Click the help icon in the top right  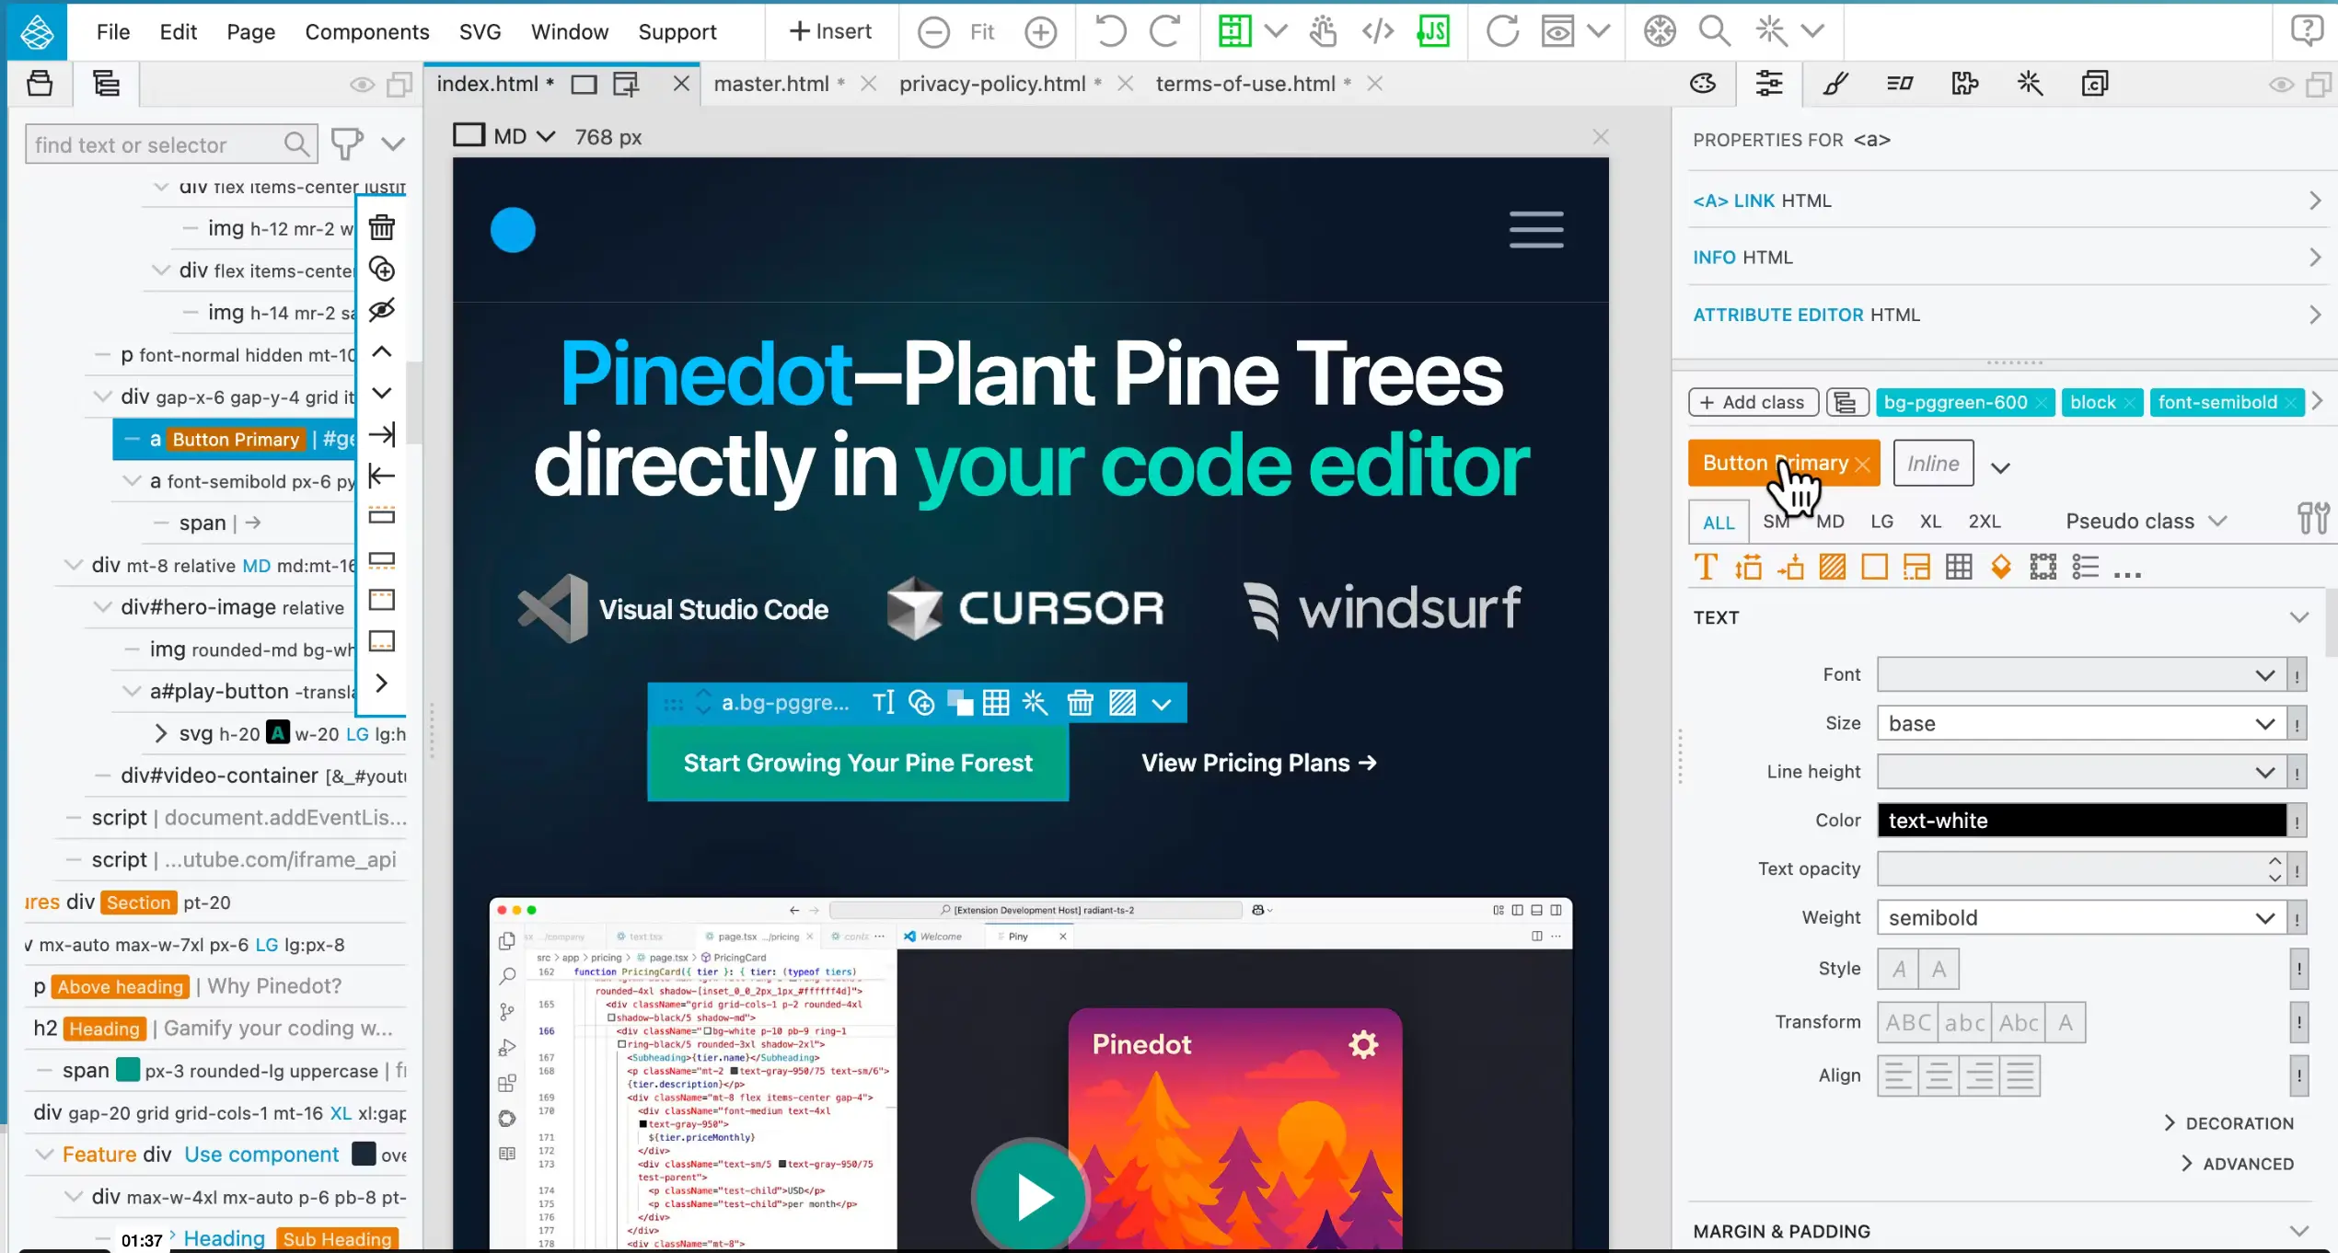point(2306,31)
